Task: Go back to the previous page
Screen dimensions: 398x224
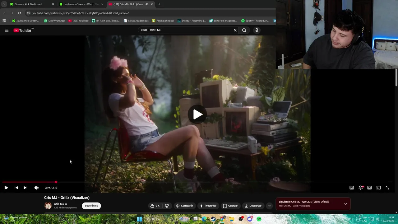Action: click(x=4, y=13)
